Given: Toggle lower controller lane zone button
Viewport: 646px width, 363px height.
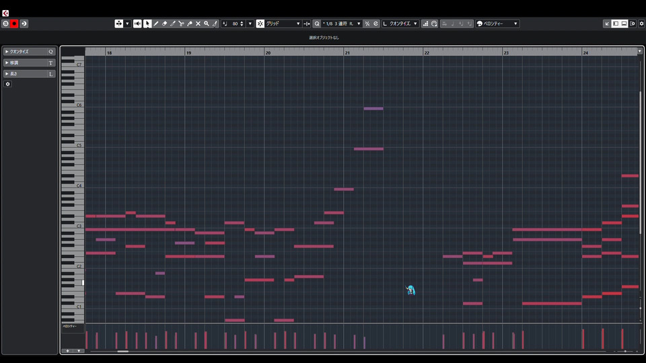Looking at the screenshot, I should pos(624,24).
